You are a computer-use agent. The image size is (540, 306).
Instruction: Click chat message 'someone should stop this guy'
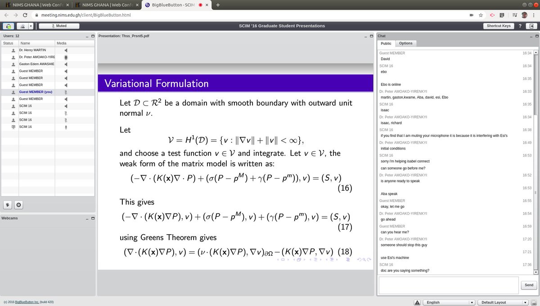point(405,245)
